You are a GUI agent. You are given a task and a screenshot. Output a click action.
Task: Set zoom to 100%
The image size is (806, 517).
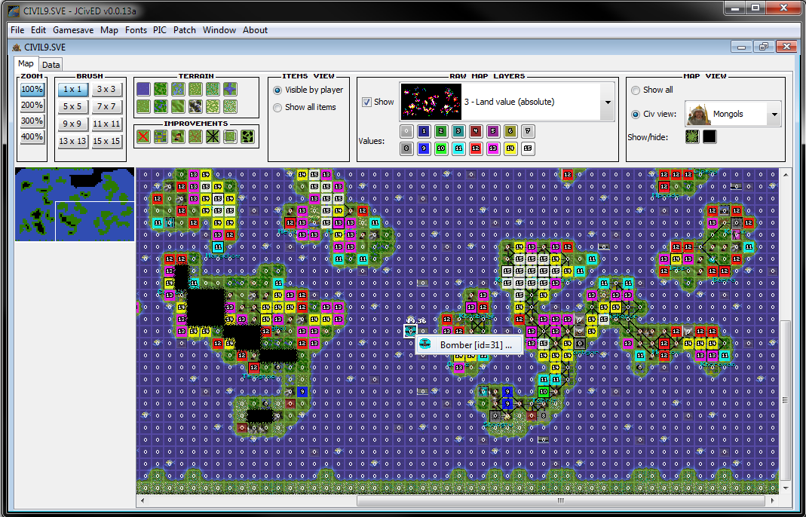pyautogui.click(x=32, y=90)
